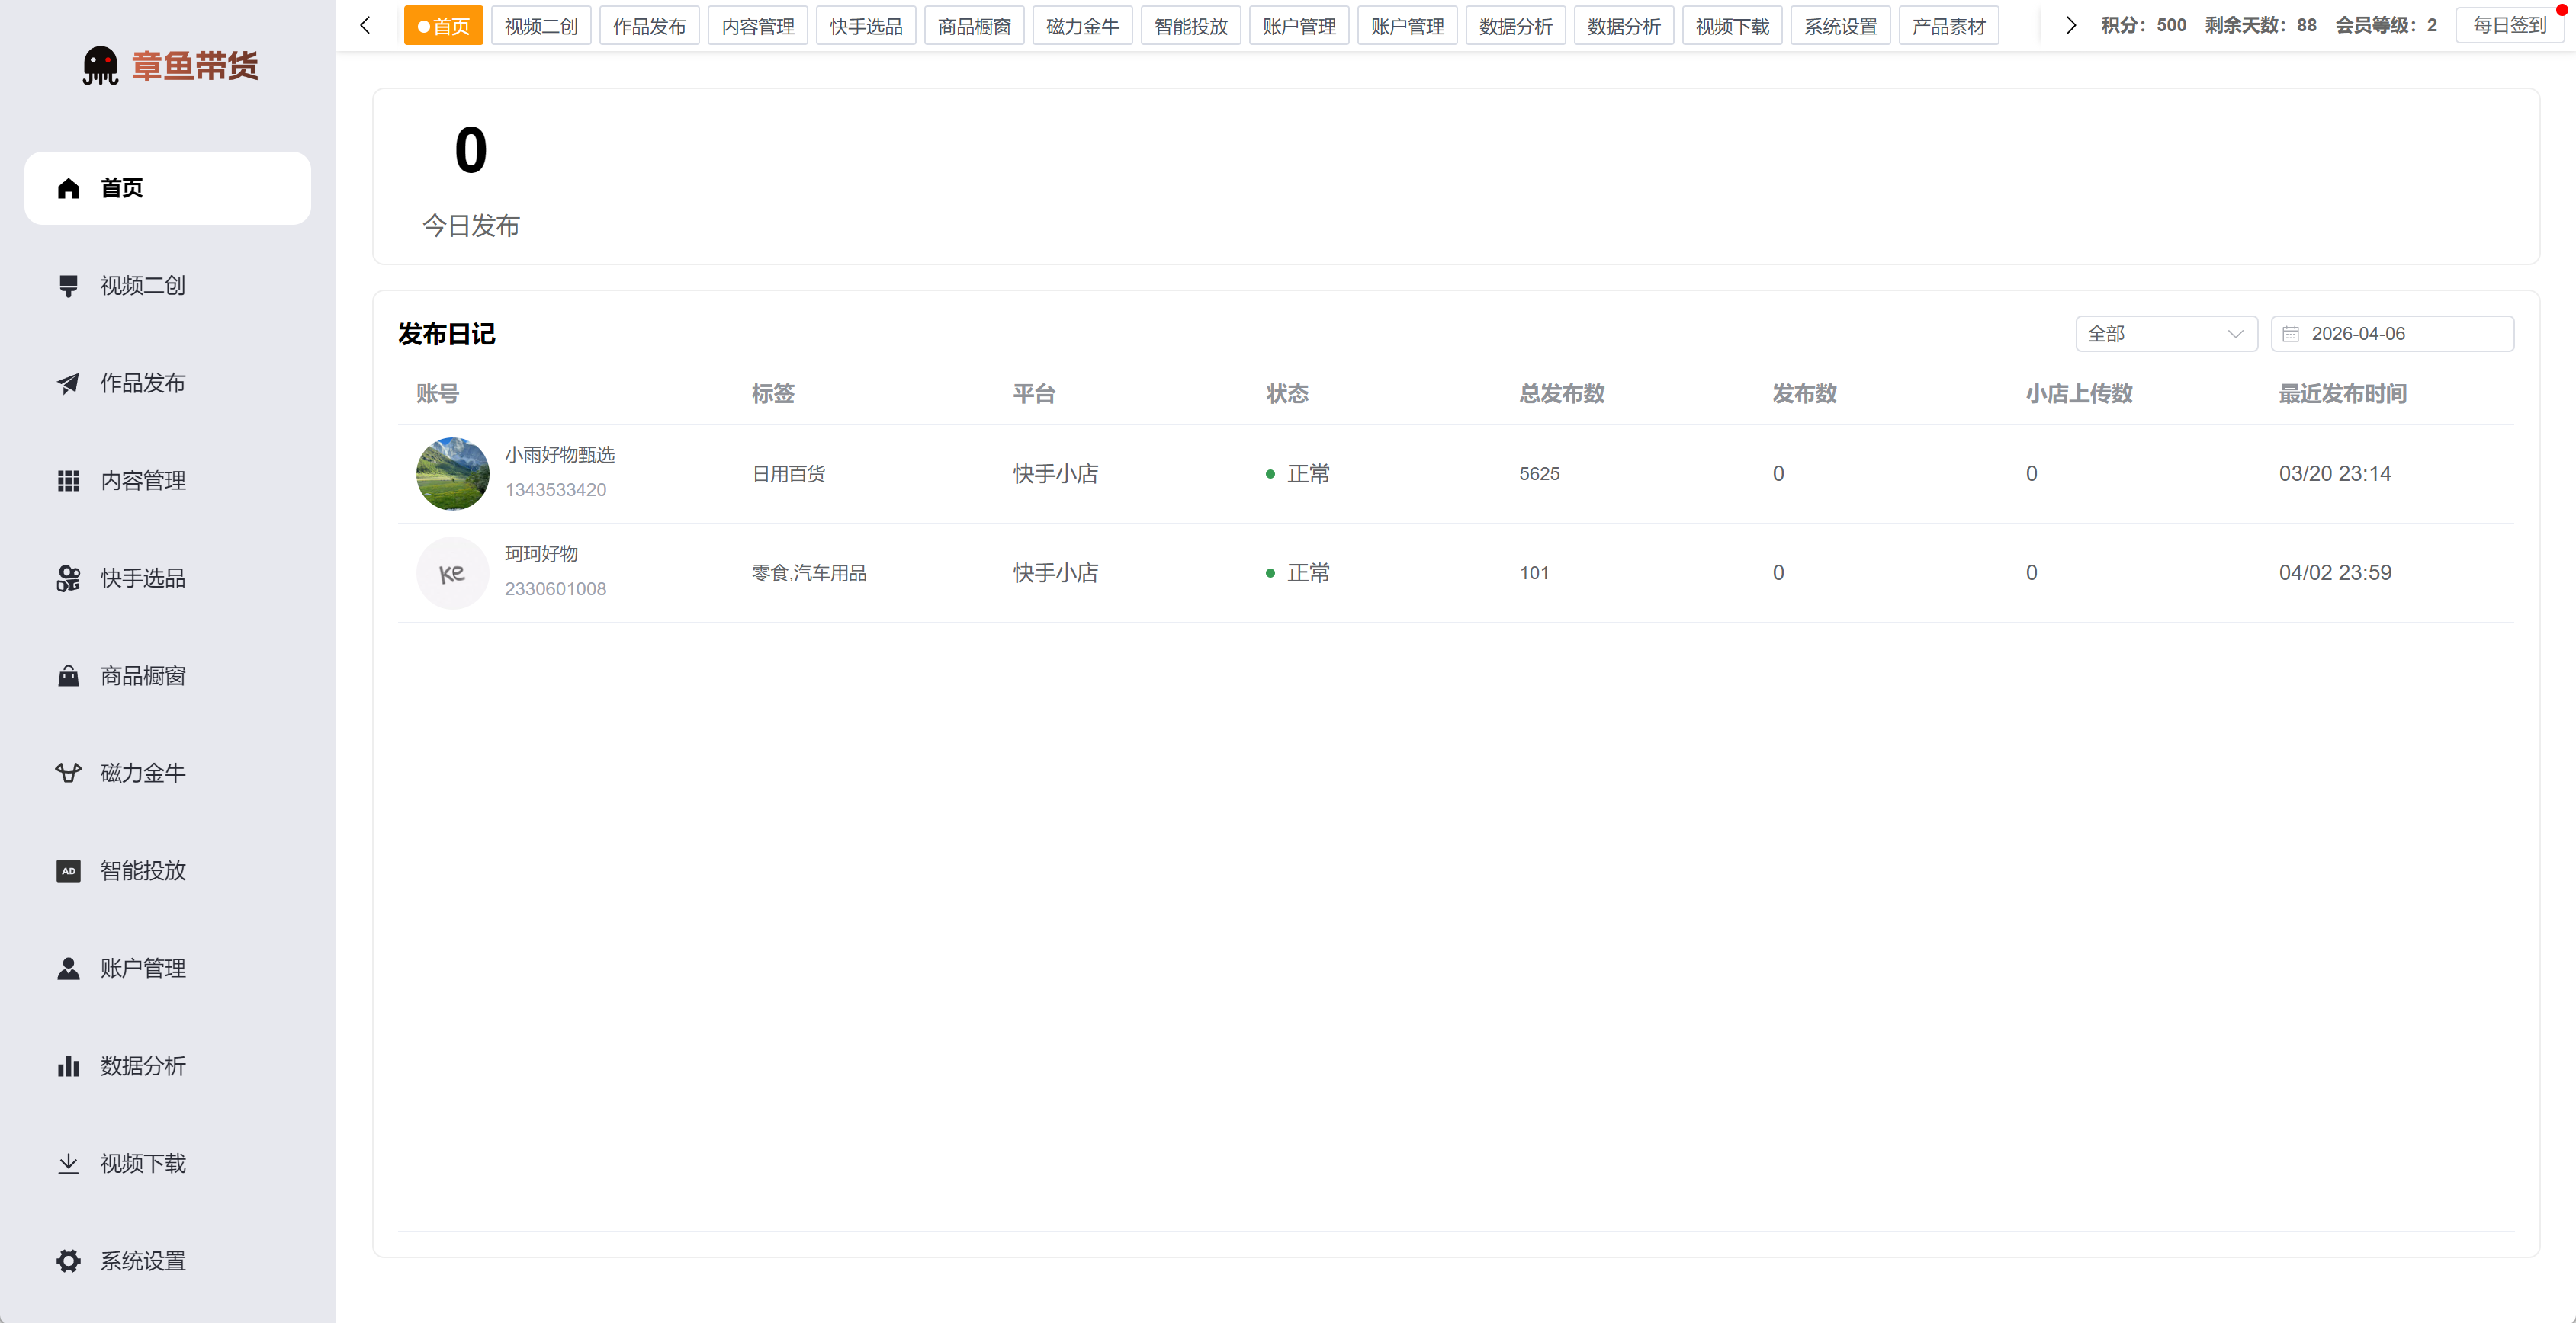This screenshot has width=2576, height=1323.
Task: Click the 视频下载 download arrow icon
Action: point(68,1164)
